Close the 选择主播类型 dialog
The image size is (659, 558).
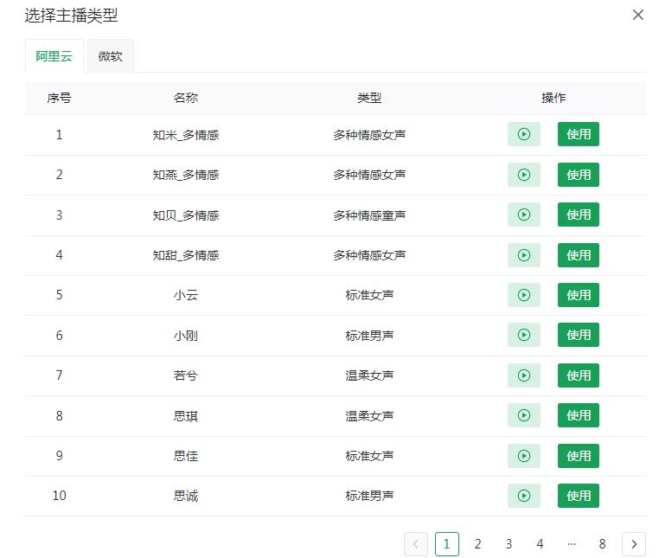[x=638, y=15]
